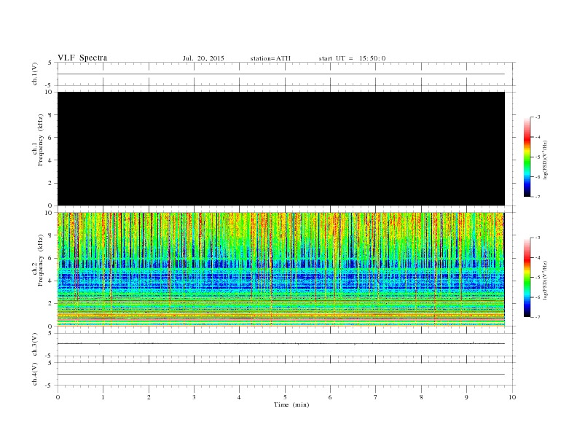Click the '6' kHz tick of ch.1 panel
577x446 pixels.
pos(51,138)
